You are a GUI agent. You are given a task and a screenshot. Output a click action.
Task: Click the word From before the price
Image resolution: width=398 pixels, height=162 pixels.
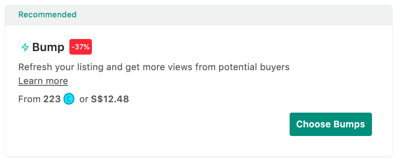point(29,99)
